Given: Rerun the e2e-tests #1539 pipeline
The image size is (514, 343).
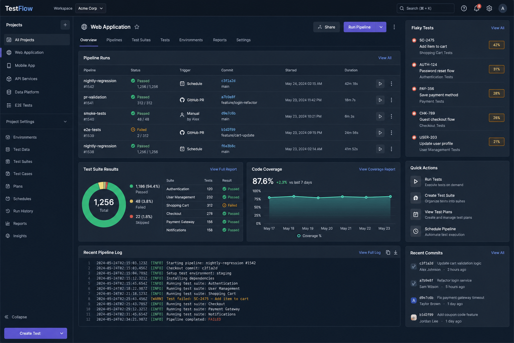Looking at the screenshot, I should click(380, 133).
